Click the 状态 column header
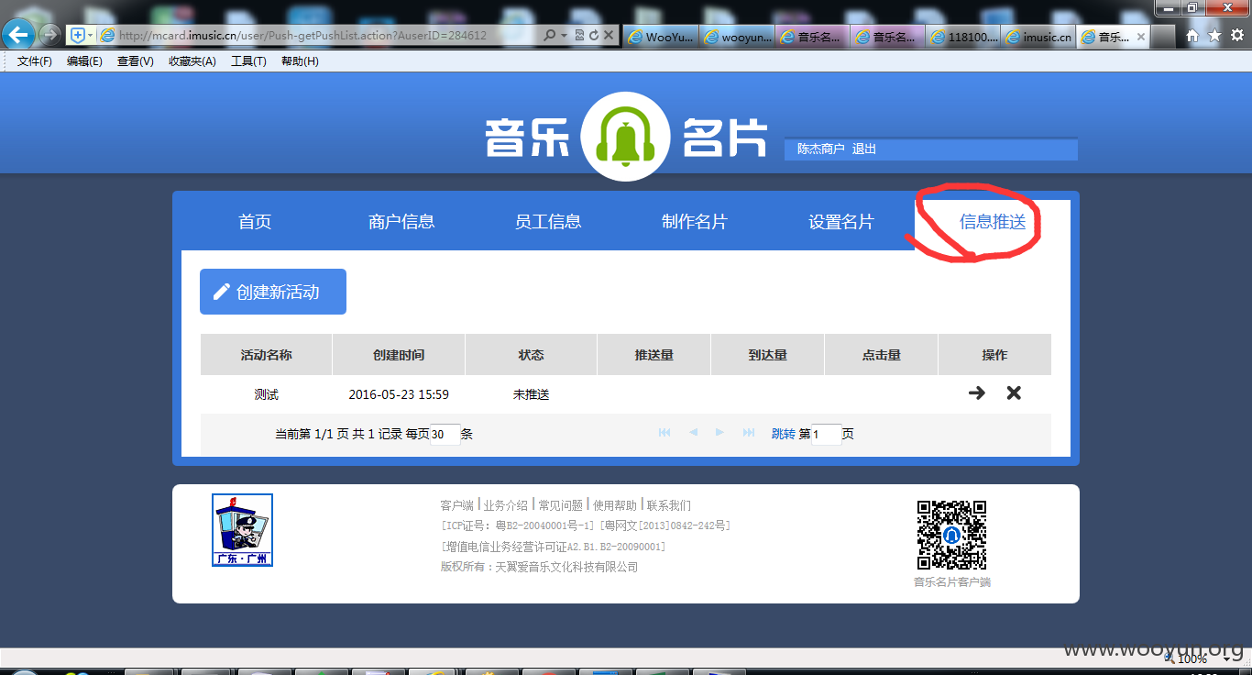The height and width of the screenshot is (675, 1252). click(x=532, y=355)
